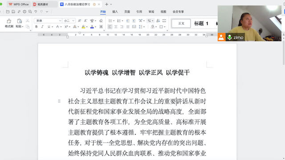Toggle bold formatting
285x160 pixels.
coord(37,27)
